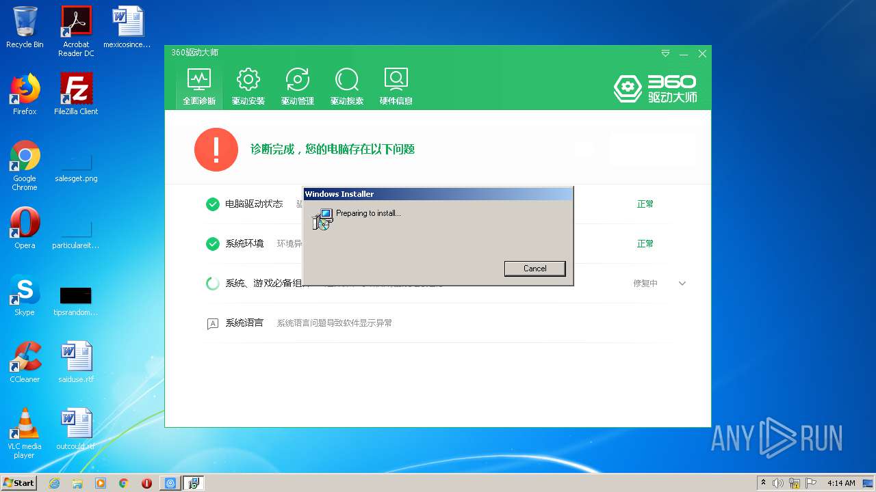Open the Start menu
This screenshot has width=876, height=492.
click(x=19, y=482)
